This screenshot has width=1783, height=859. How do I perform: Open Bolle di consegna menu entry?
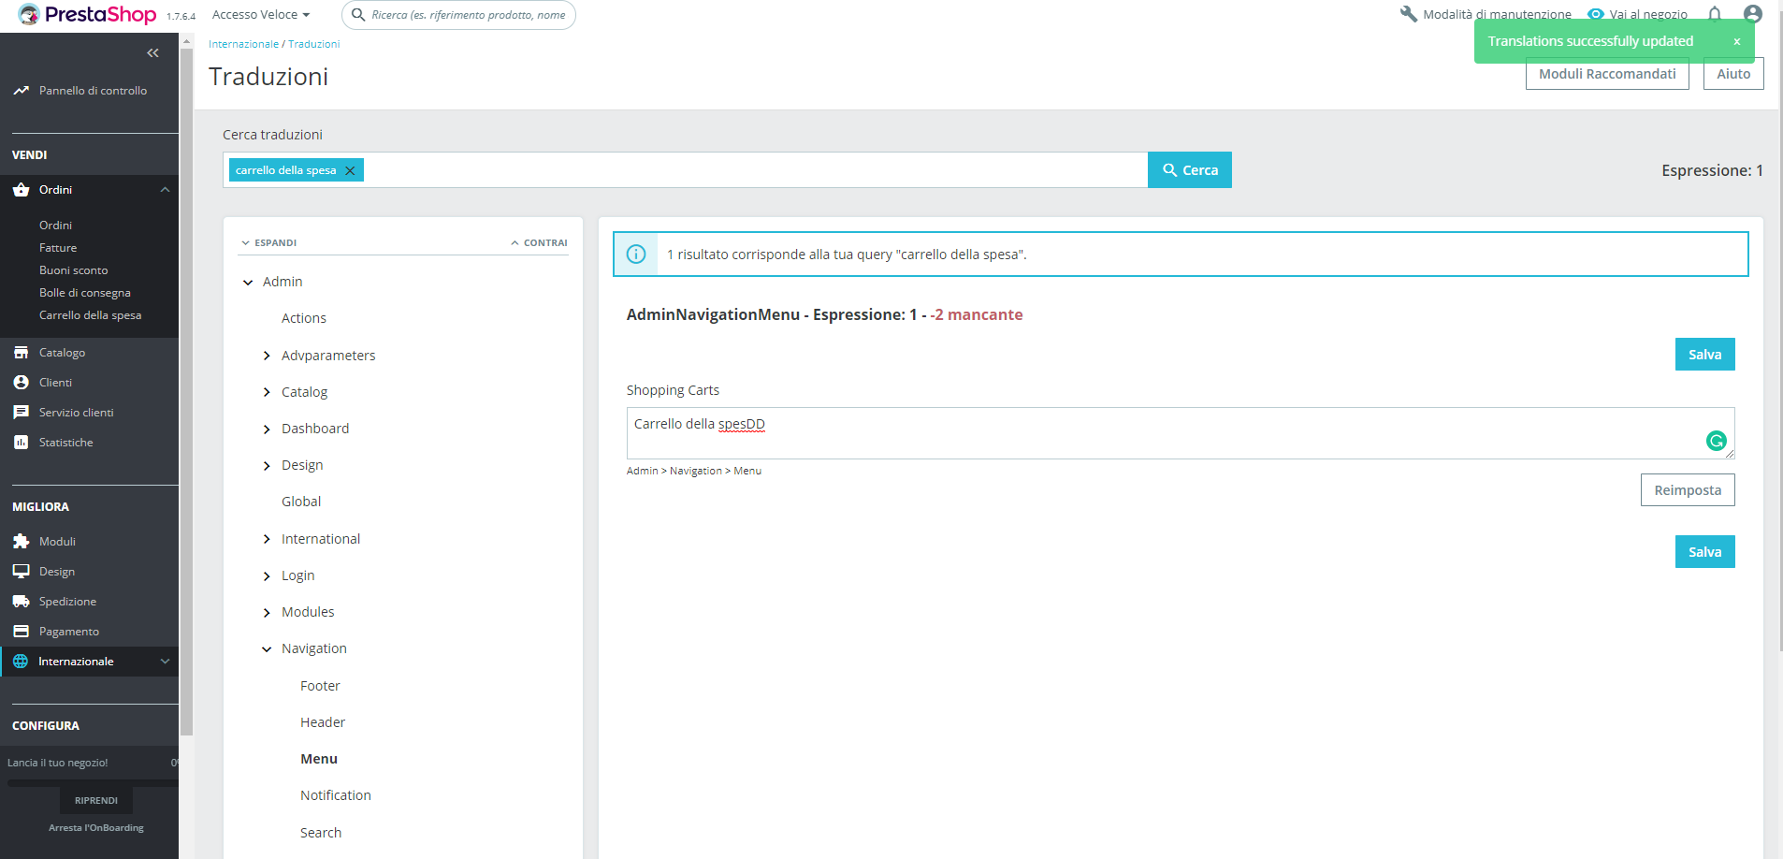pos(84,292)
